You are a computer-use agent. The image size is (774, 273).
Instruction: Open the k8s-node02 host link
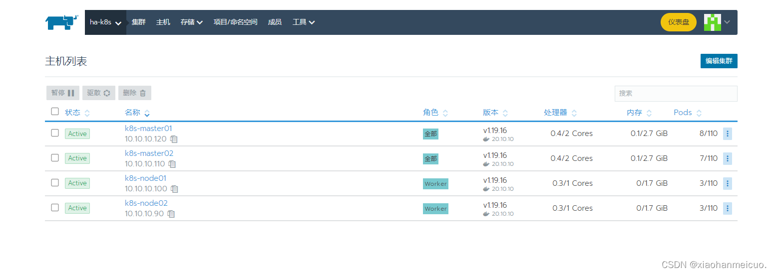click(146, 203)
